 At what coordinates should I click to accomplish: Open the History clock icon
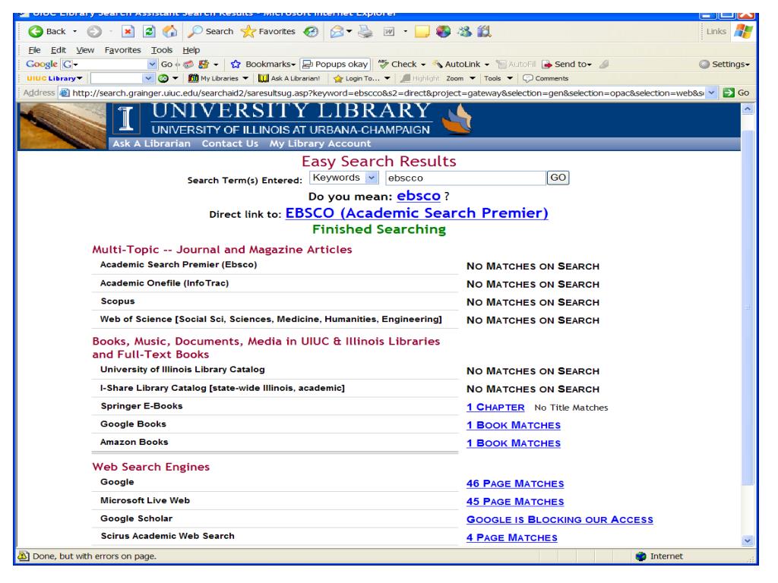tap(311, 32)
